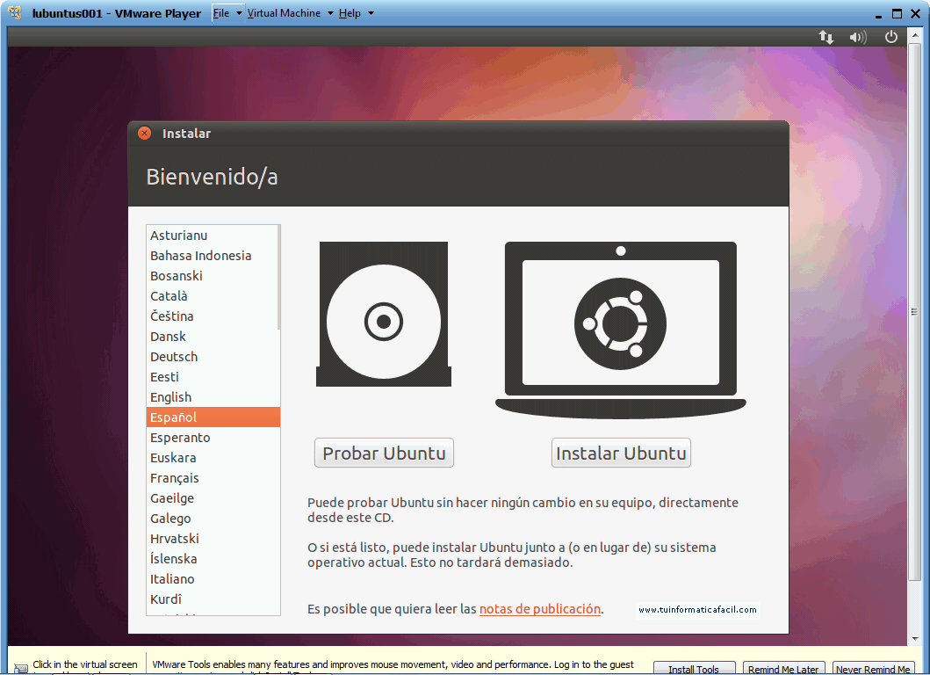This screenshot has width=930, height=675.
Task: Minimize the VMware Player window
Action: 878,14
